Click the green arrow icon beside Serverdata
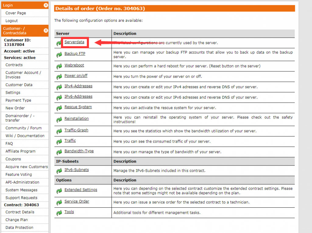 tap(59, 43)
